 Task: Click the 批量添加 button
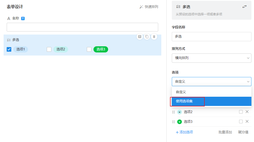click(x=225, y=132)
